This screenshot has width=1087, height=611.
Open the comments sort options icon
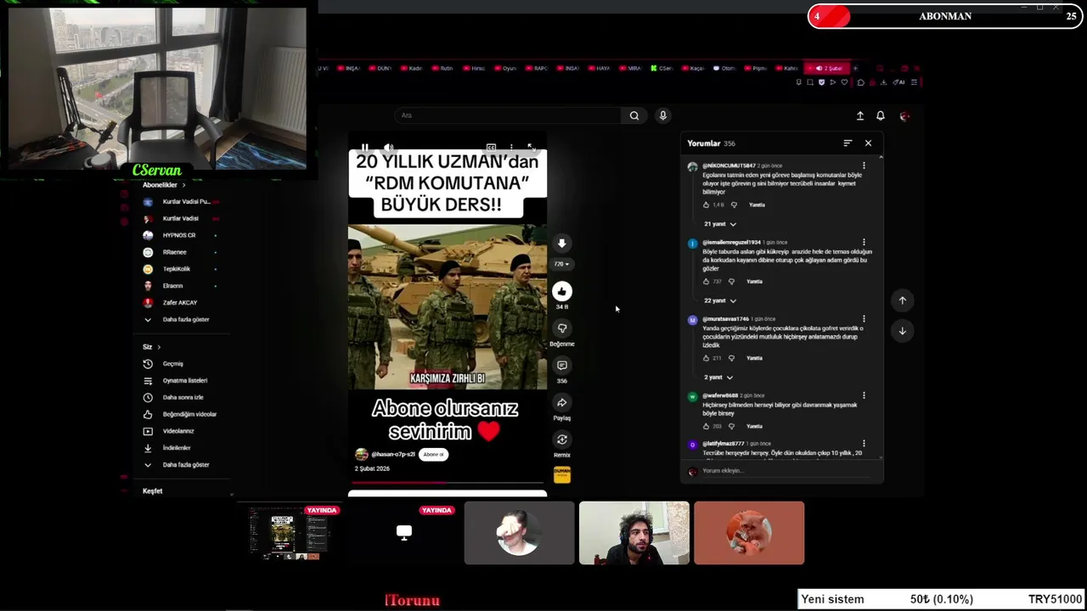848,143
